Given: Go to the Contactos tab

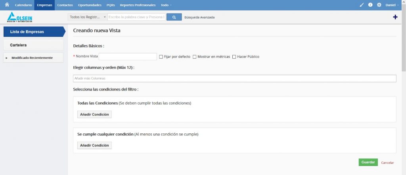Looking at the screenshot, I should point(65,5).
